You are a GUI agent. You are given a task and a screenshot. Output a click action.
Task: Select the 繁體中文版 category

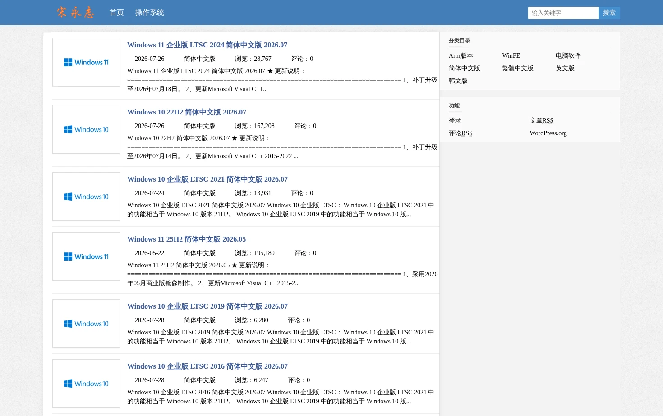coord(518,69)
